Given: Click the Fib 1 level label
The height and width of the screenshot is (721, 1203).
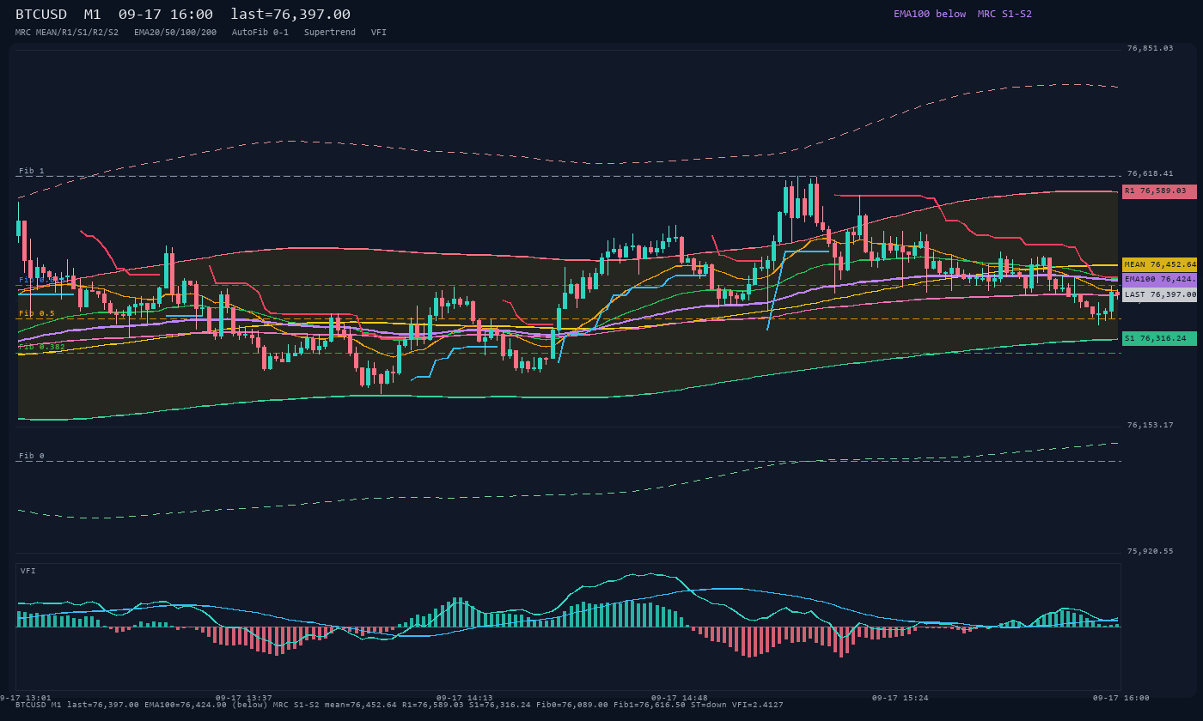Looking at the screenshot, I should coord(32,172).
